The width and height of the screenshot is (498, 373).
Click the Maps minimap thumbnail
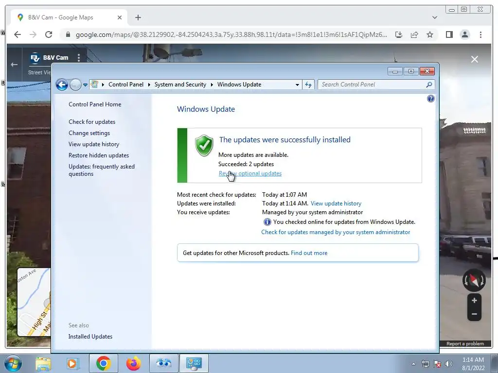pos(34,302)
